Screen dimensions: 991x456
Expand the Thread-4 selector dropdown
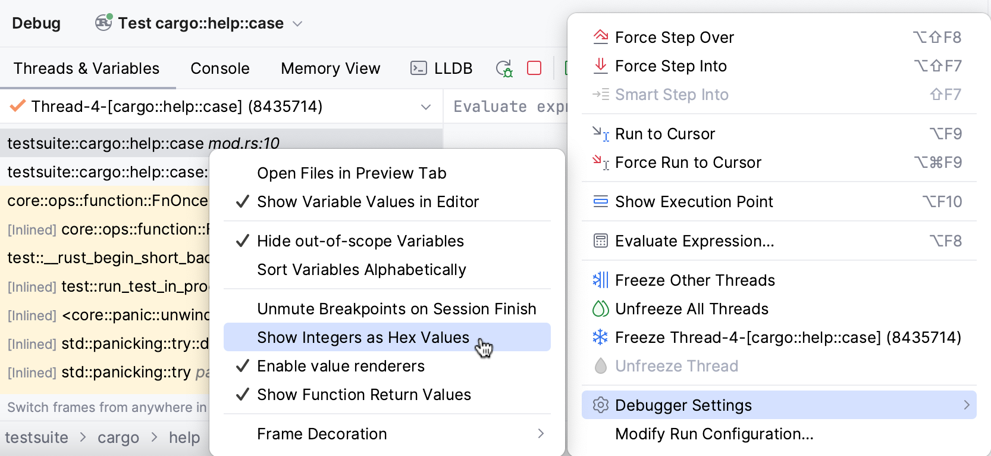pos(426,107)
